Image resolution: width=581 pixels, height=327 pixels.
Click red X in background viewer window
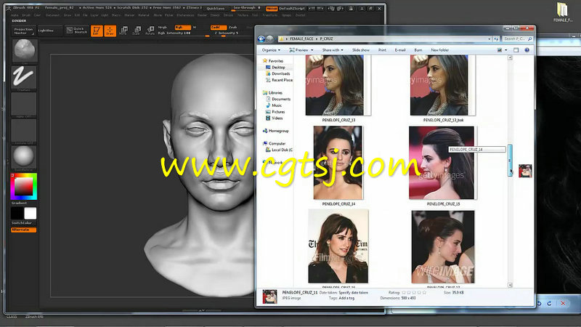point(563,303)
